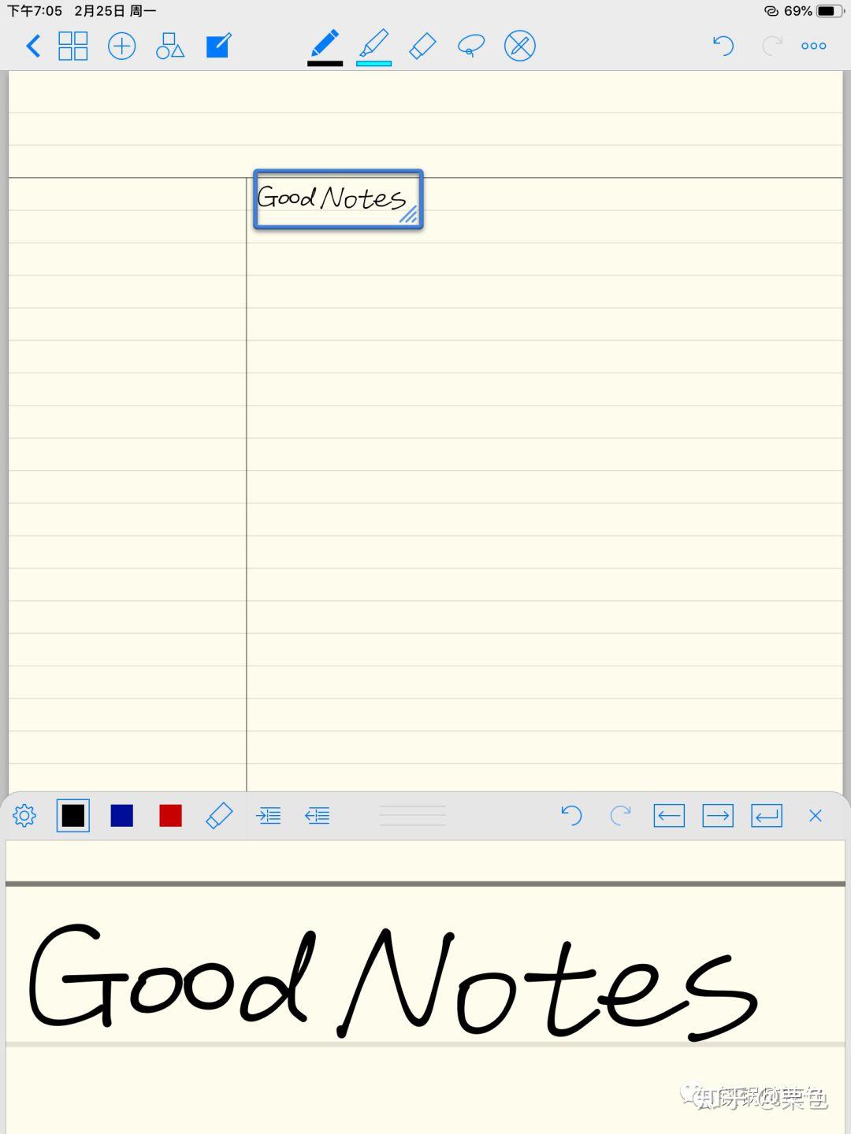The image size is (851, 1134).
Task: Choose the black ink swatch
Action: [x=73, y=816]
